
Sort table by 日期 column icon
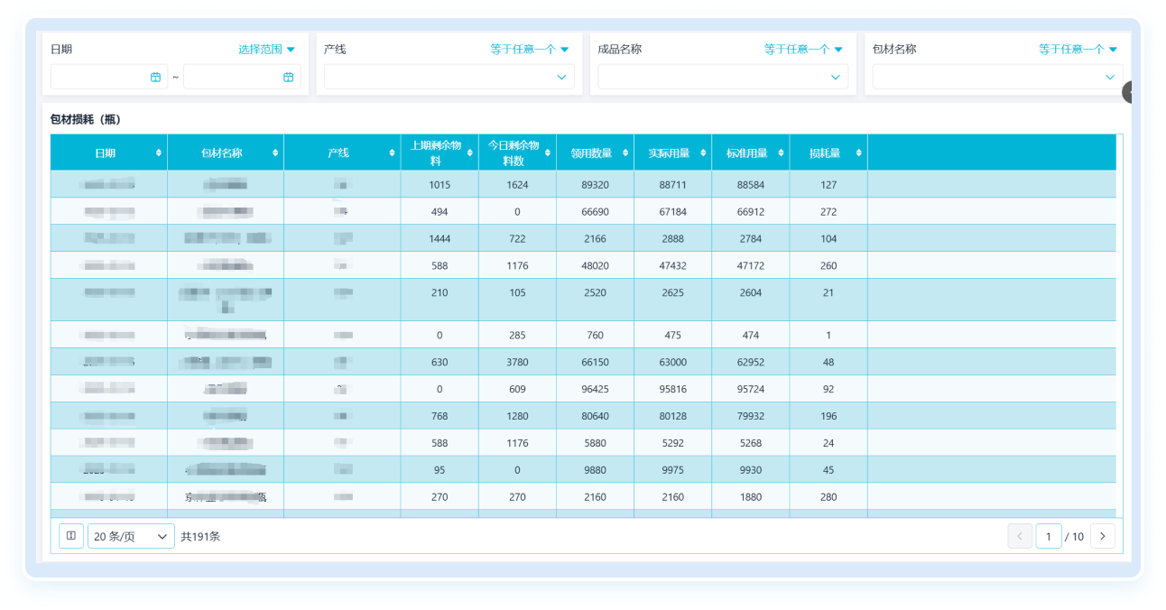click(160, 153)
